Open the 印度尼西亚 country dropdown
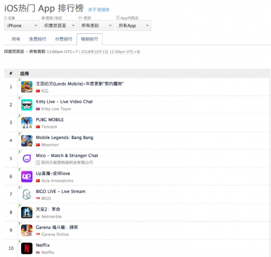Image resolution: width=271 pixels, height=257 pixels. (x=59, y=26)
